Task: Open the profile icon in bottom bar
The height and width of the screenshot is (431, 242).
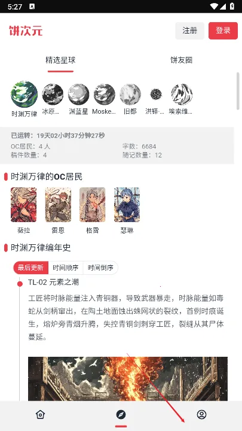Action: 202,414
